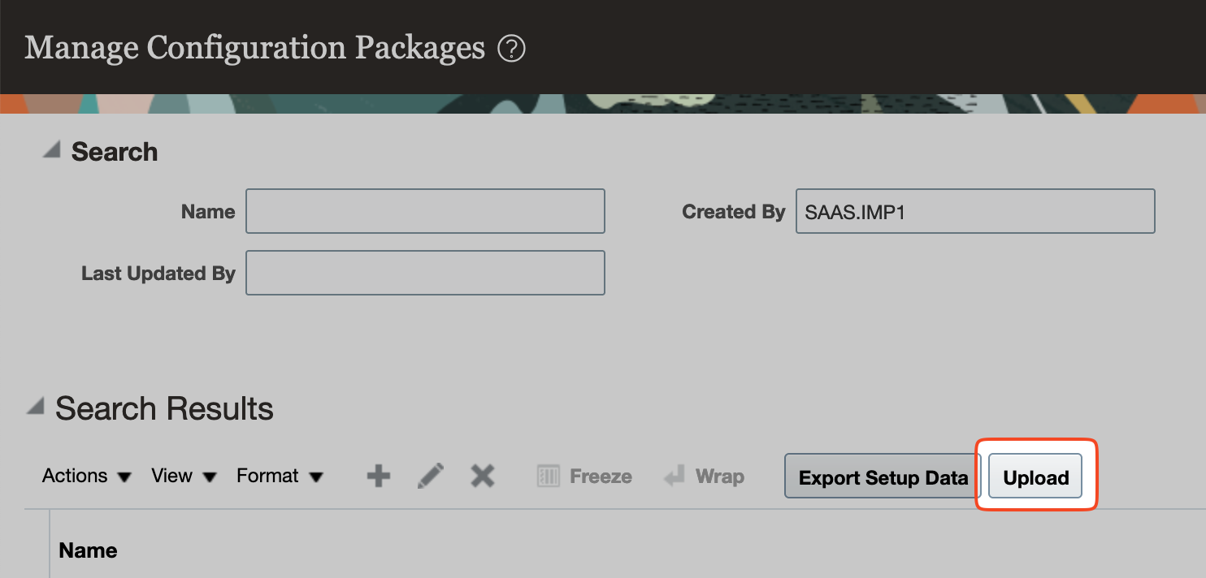This screenshot has width=1206, height=578.
Task: Freeze the results table columns
Action: click(x=583, y=476)
